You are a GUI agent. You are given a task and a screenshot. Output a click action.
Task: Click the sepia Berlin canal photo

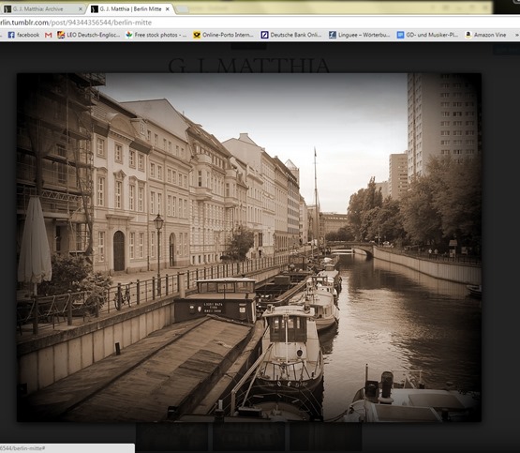[x=249, y=248]
